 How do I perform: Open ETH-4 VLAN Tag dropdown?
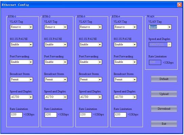pos(125,27)
